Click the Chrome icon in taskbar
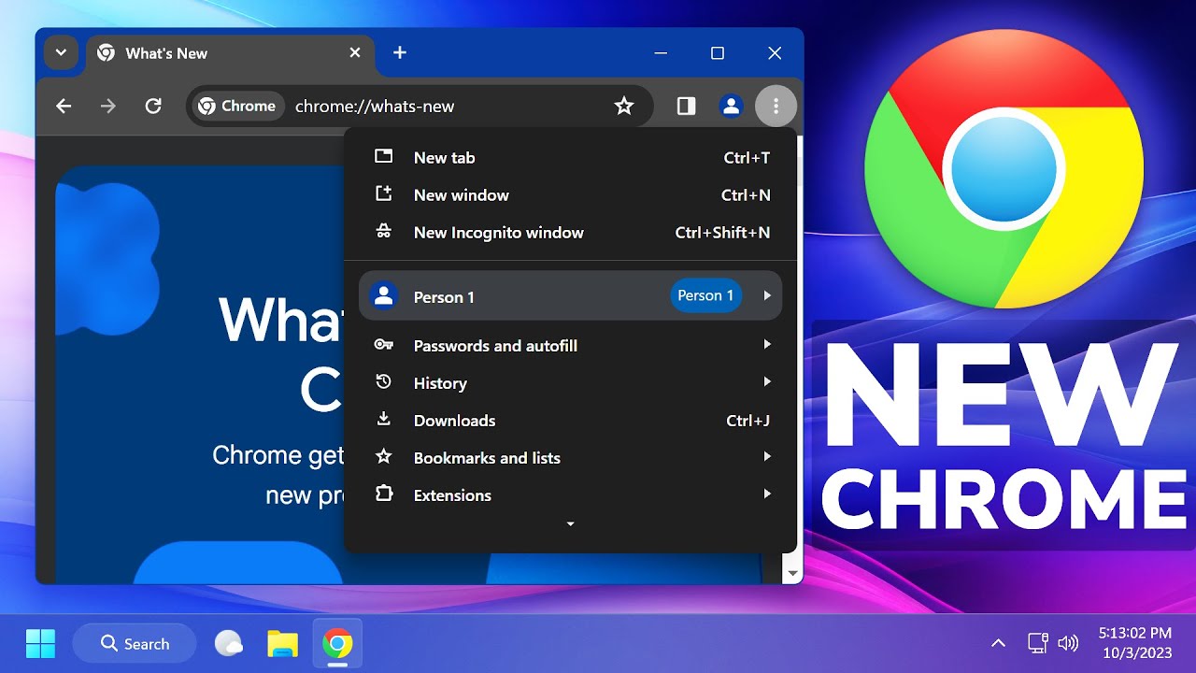 [337, 643]
